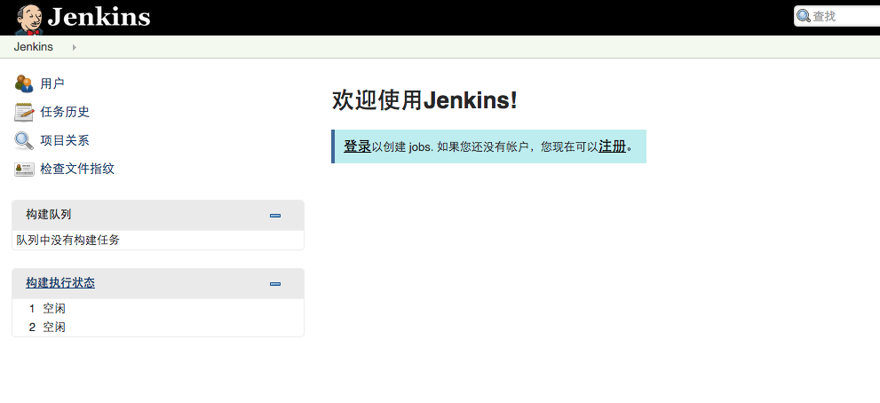This screenshot has height=403, width=880.
Task: Open the 用户 sidebar link
Action: click(x=52, y=83)
